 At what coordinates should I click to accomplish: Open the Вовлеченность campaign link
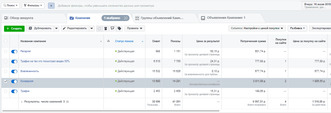click(29, 71)
